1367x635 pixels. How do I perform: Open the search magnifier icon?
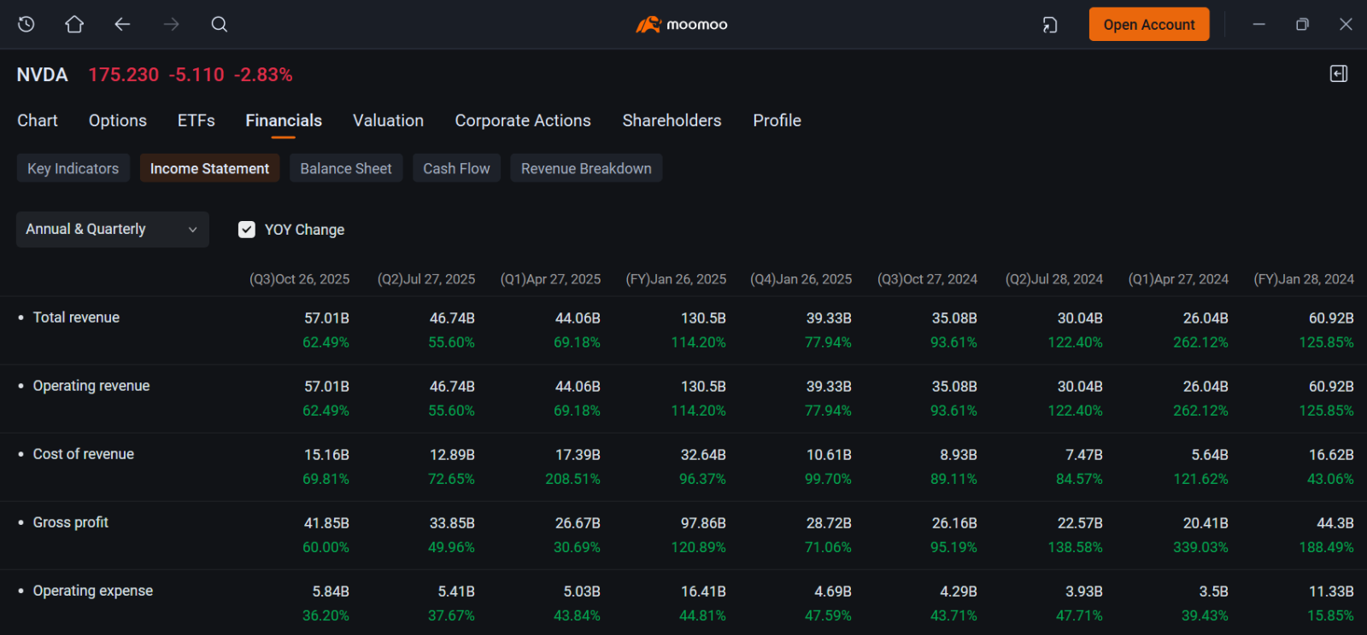(220, 24)
